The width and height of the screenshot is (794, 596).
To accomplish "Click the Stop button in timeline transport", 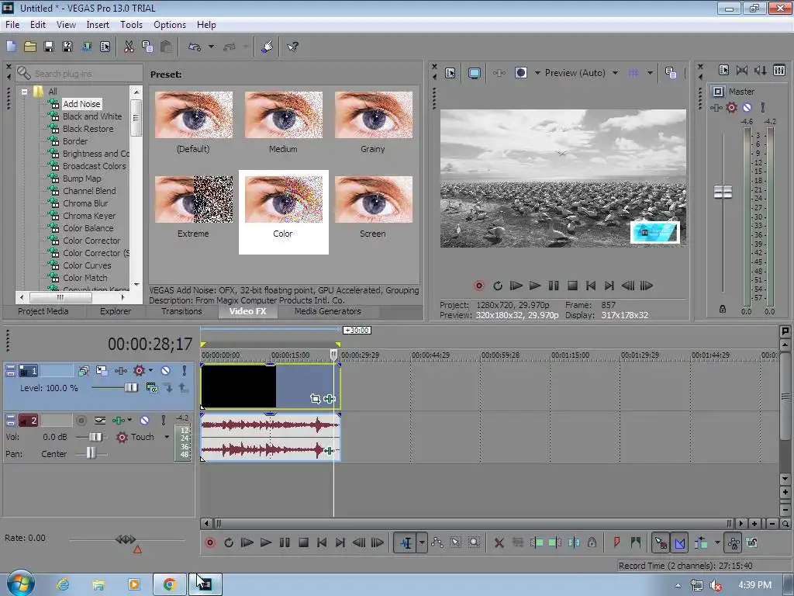I will tap(303, 542).
